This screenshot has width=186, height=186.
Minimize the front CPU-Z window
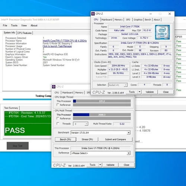[151, 14]
